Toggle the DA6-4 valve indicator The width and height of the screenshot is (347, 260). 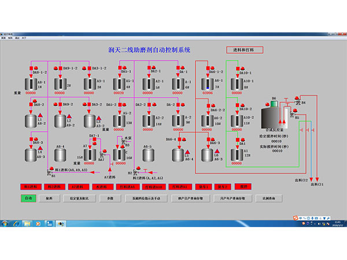(180, 139)
